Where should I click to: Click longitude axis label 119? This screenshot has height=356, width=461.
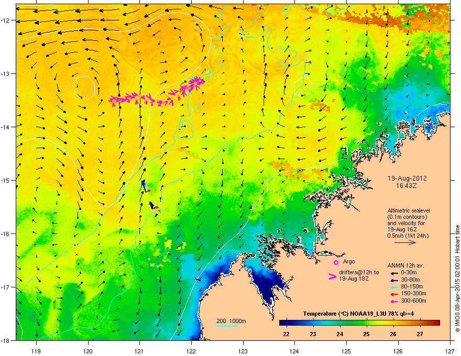coord(36,351)
